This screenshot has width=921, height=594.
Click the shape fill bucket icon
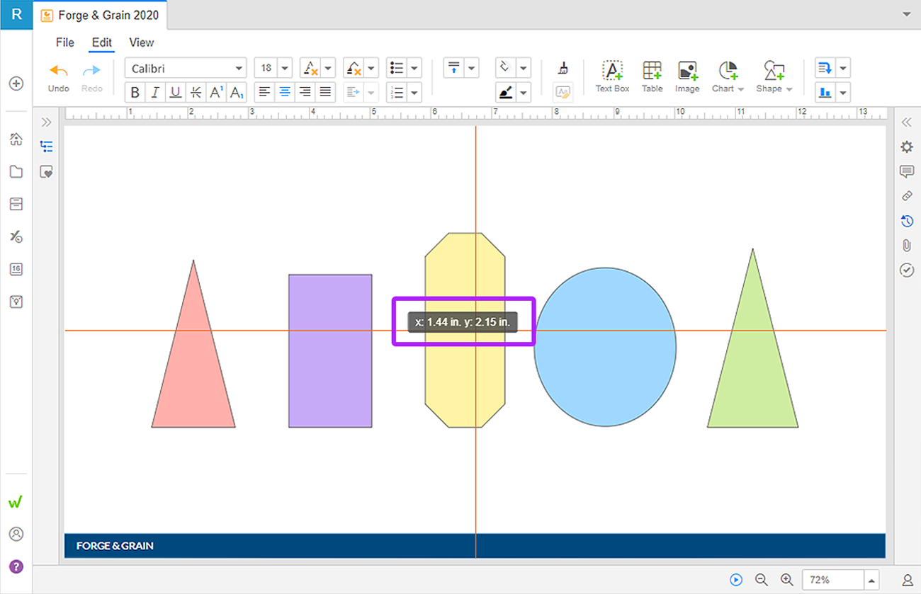pyautogui.click(x=505, y=68)
